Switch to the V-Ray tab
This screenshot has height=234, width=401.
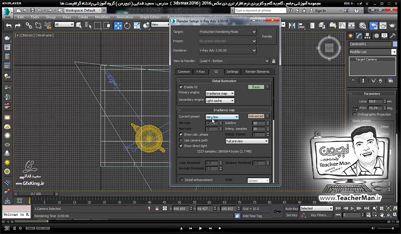(200, 72)
